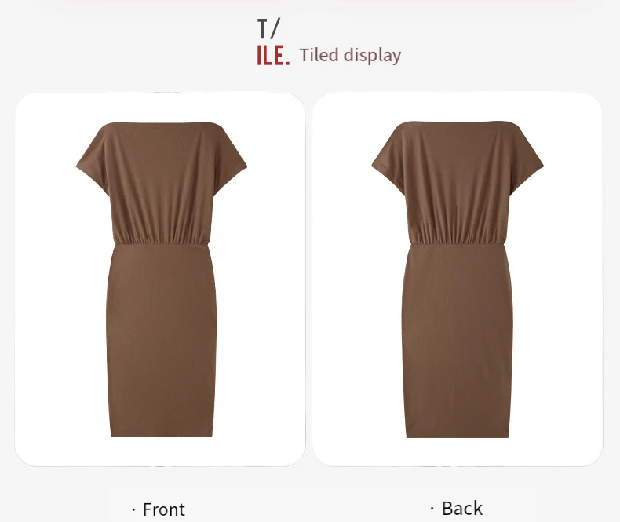Click the red "ILE." logo text
Screen dimensions: 620x522
click(x=273, y=56)
